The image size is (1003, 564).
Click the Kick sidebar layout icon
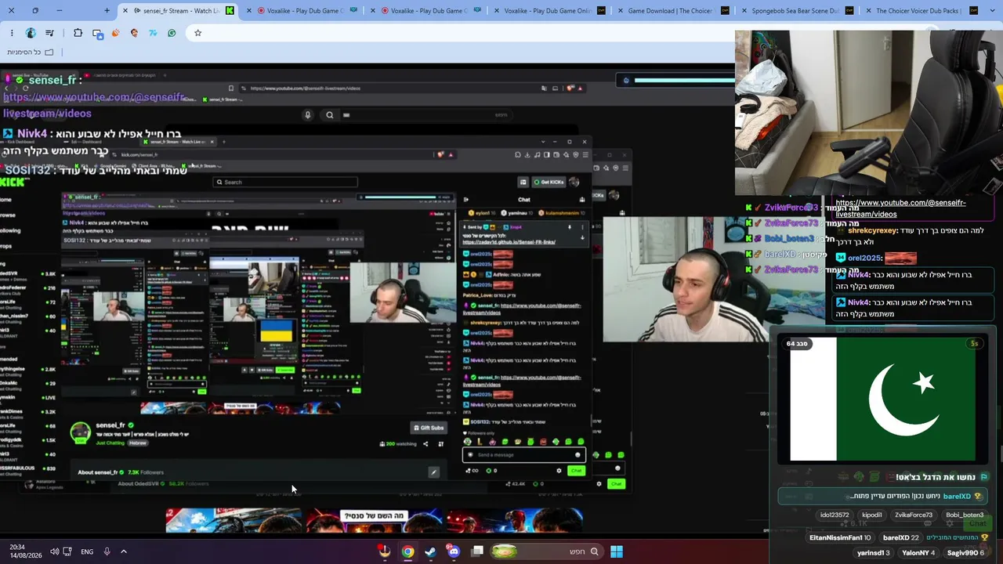(x=523, y=182)
